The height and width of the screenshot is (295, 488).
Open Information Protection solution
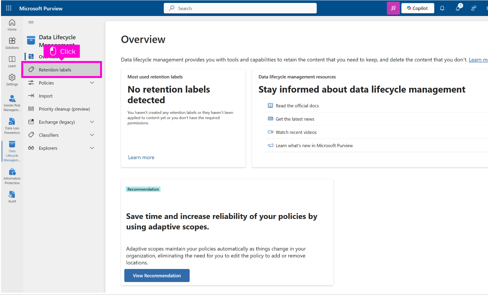point(12,176)
